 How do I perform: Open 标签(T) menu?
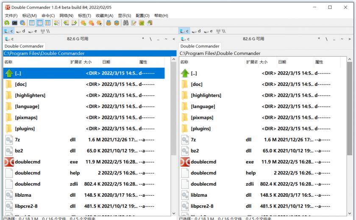tap(84, 16)
